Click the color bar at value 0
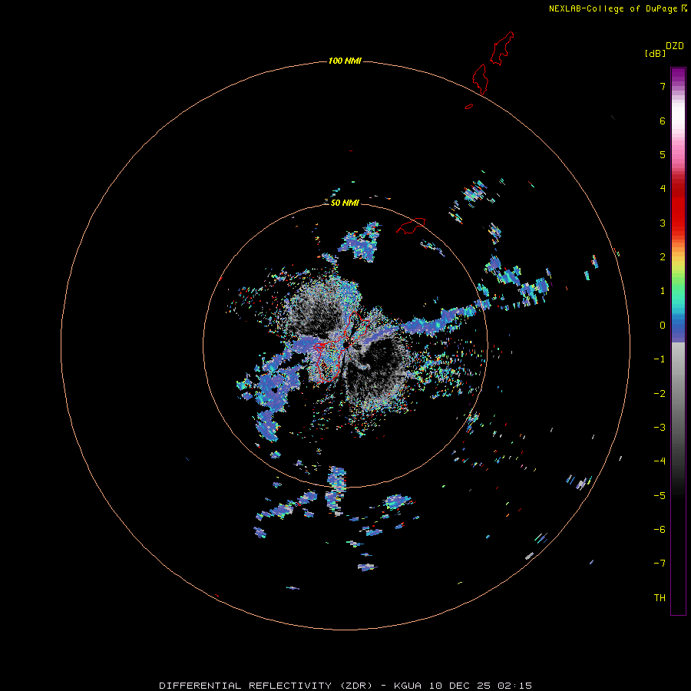691x691 pixels. click(x=678, y=326)
